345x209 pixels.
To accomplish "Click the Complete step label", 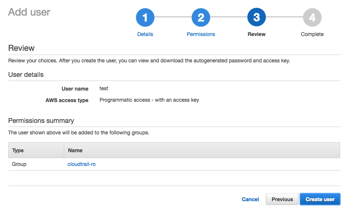I will [312, 34].
